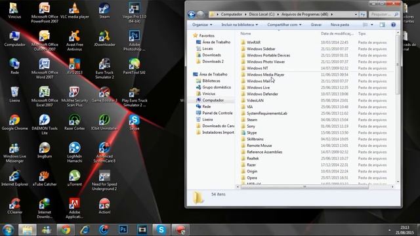
Task: Open ImgBurn desktop shortcut
Action: point(45,150)
